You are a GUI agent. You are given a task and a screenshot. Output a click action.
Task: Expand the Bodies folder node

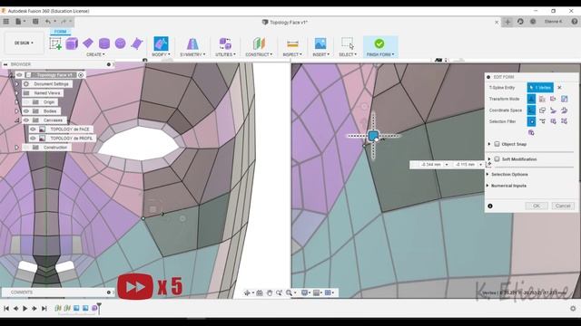point(16,110)
